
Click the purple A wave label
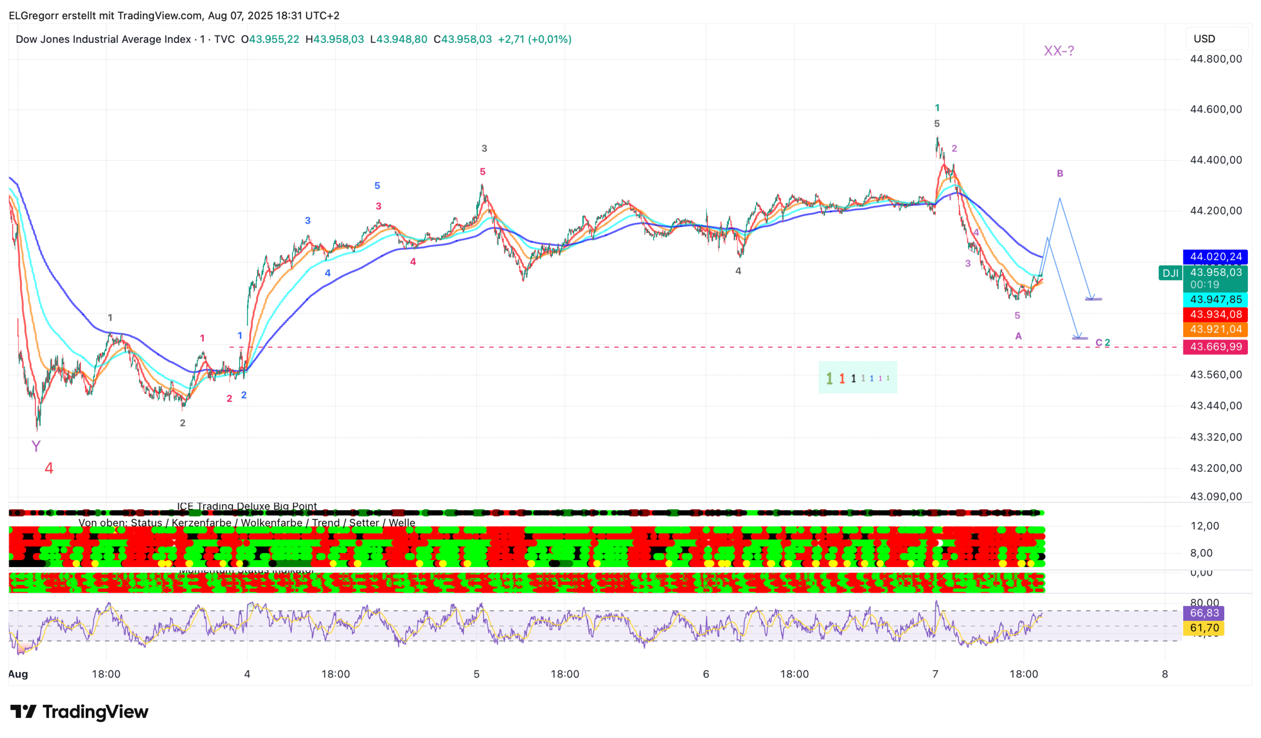click(1018, 336)
